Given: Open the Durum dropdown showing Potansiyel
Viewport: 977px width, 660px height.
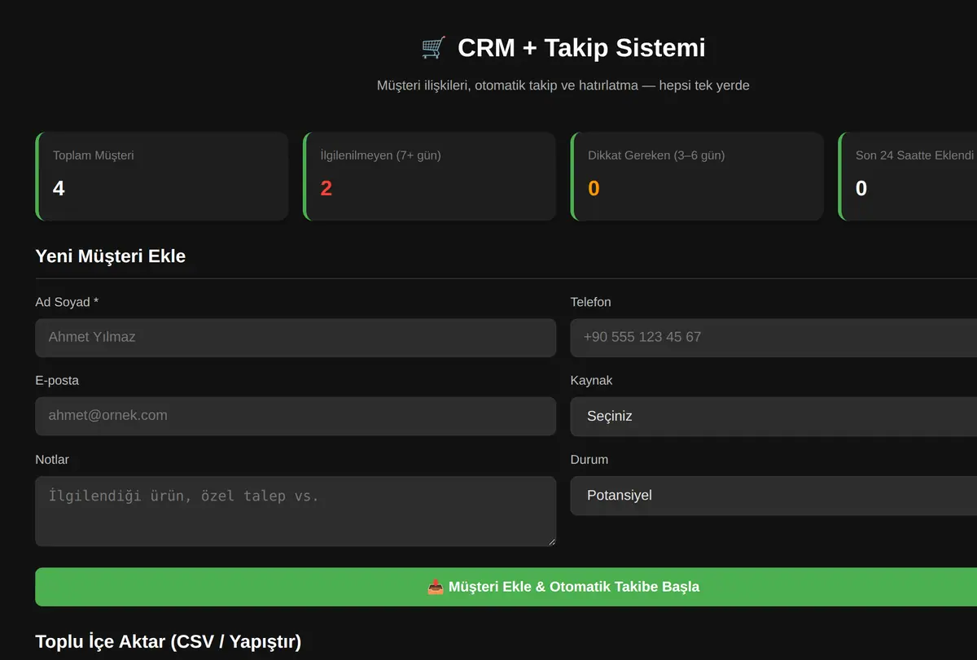Looking at the screenshot, I should (x=773, y=496).
